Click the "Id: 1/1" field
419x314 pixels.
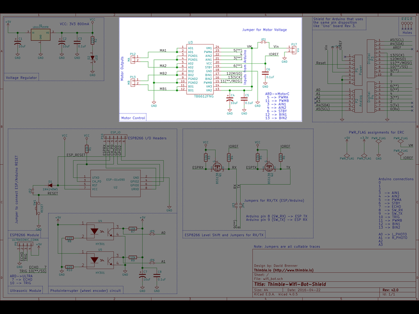pyautogui.click(x=389, y=294)
